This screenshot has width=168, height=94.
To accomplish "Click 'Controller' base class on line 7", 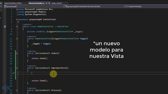I will tap(62, 26).
